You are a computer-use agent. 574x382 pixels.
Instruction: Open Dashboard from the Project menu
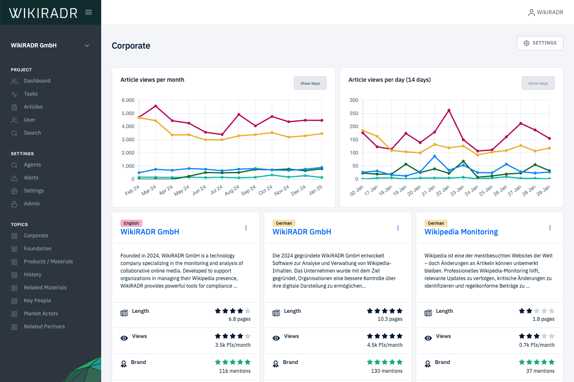37,81
